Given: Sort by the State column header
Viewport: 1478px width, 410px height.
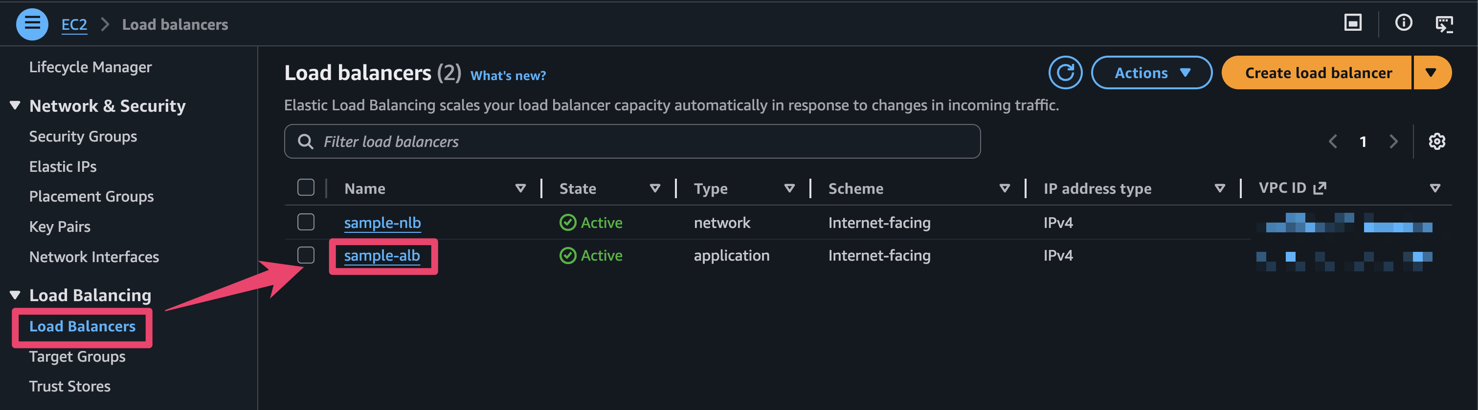Looking at the screenshot, I should pyautogui.click(x=577, y=188).
